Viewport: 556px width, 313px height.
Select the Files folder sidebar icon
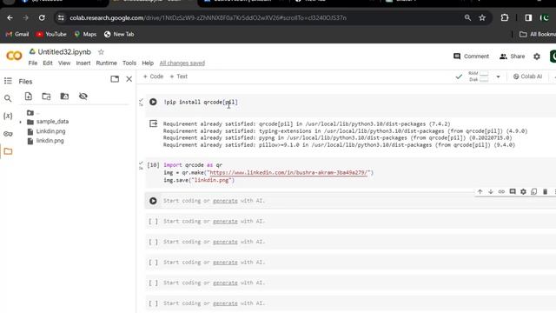click(x=8, y=151)
